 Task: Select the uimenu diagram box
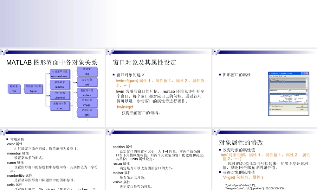coord(60,85)
